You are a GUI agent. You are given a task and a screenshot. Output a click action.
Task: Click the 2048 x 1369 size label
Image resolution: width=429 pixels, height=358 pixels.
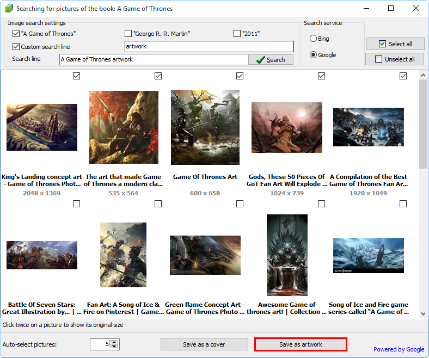pyautogui.click(x=41, y=193)
